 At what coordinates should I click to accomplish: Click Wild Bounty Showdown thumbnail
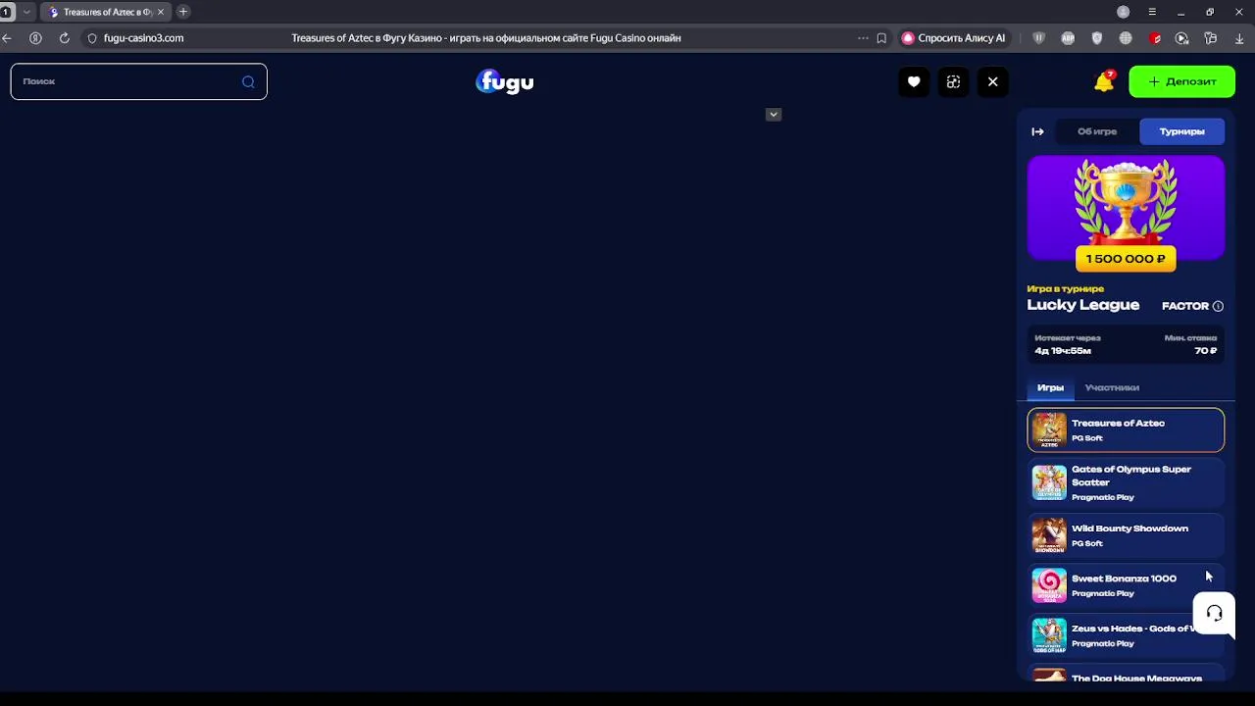point(1049,535)
